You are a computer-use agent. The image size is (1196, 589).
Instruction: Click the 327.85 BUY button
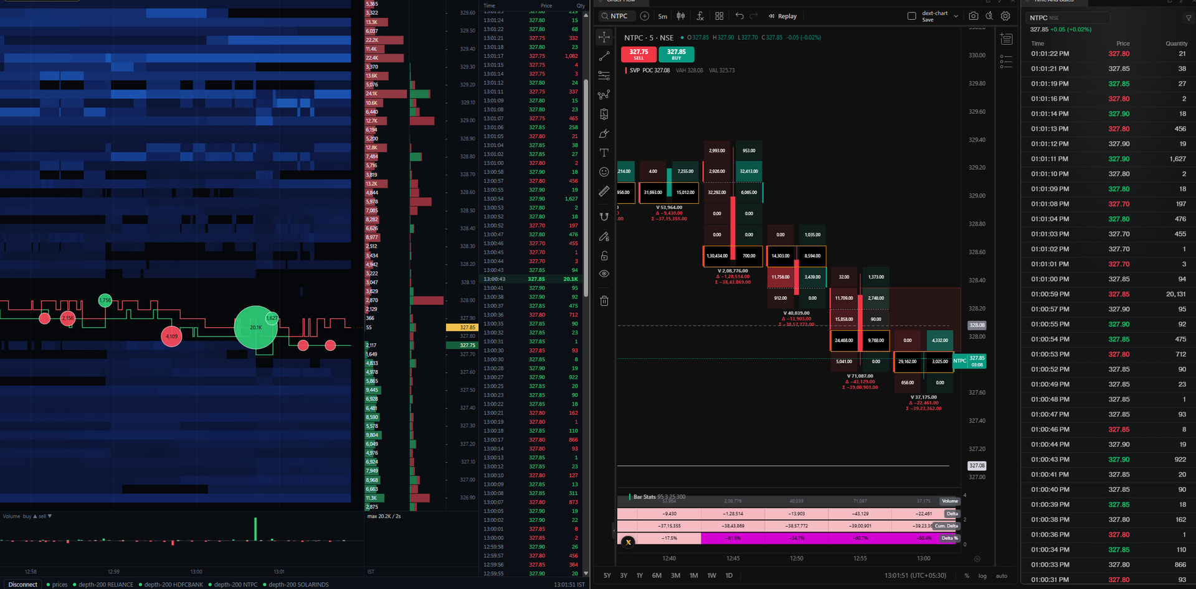(676, 54)
